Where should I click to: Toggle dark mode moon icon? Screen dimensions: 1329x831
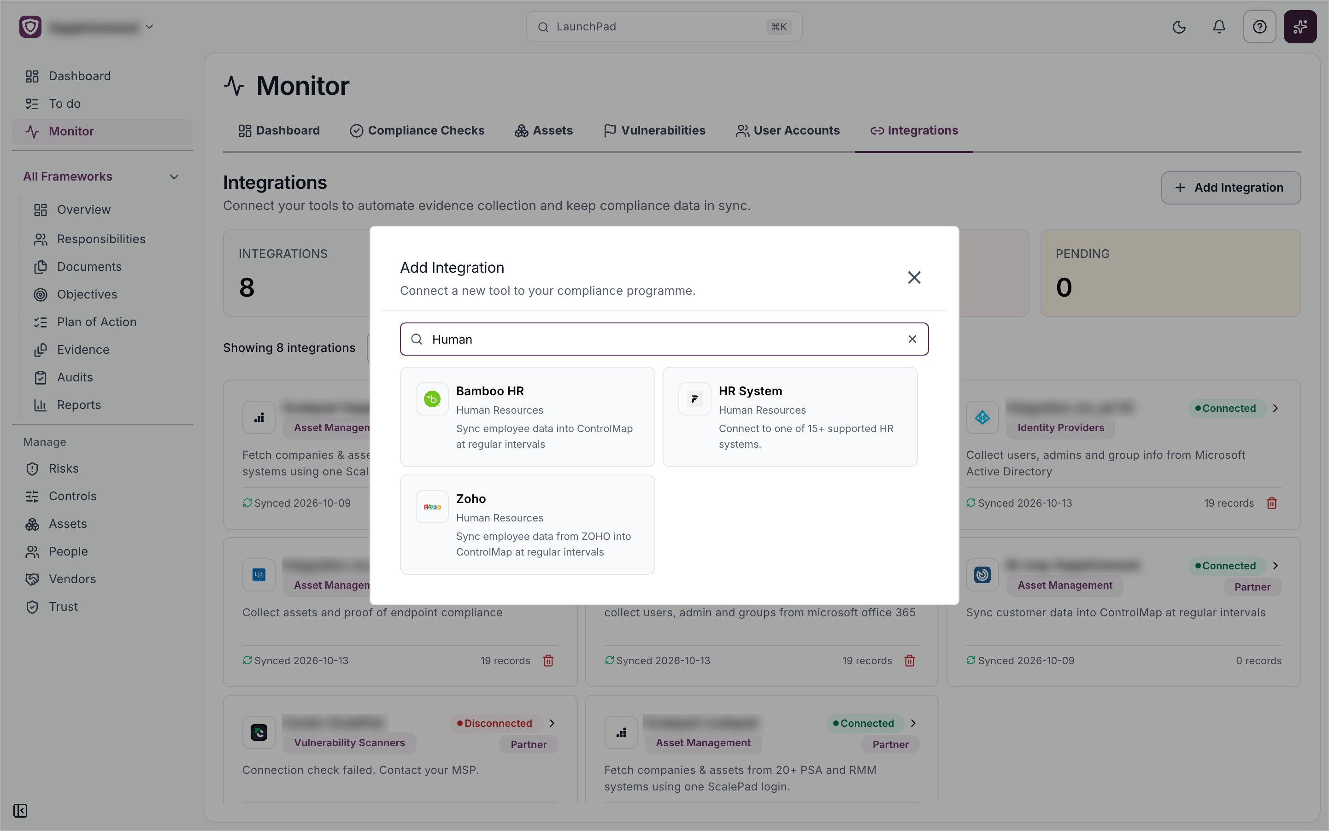tap(1179, 27)
